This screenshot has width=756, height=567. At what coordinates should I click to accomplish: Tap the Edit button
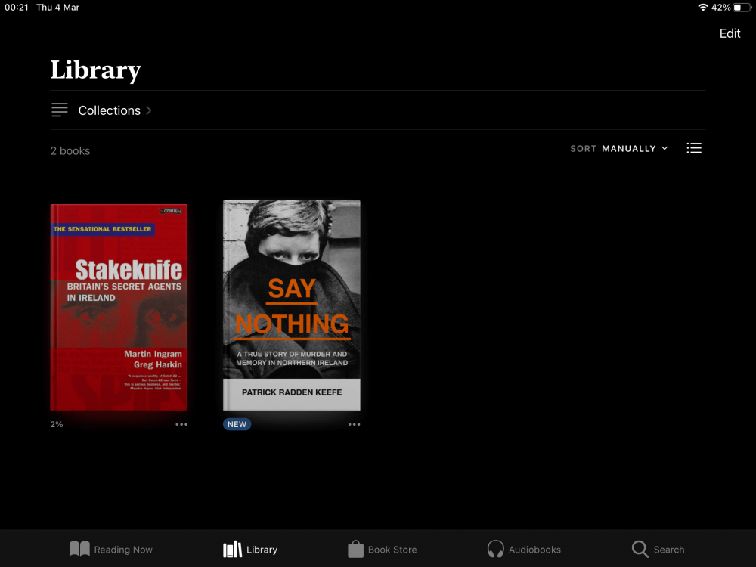[x=730, y=33]
